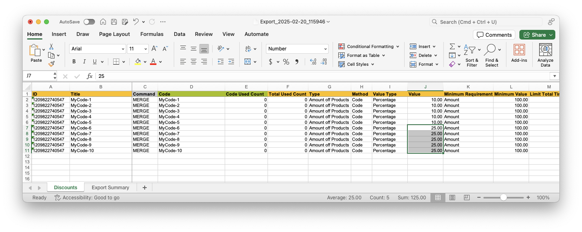
Task: Expand the Number format dropdown
Action: [x=325, y=49]
